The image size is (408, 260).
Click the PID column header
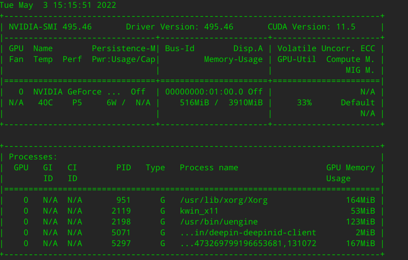(124, 168)
